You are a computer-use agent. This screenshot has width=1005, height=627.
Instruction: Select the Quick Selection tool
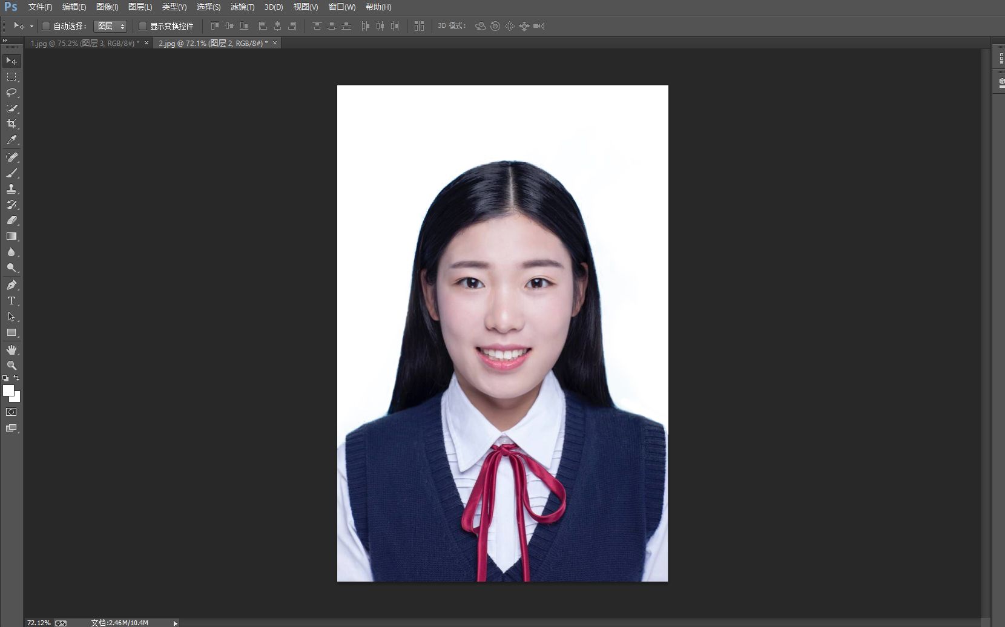[x=12, y=108]
